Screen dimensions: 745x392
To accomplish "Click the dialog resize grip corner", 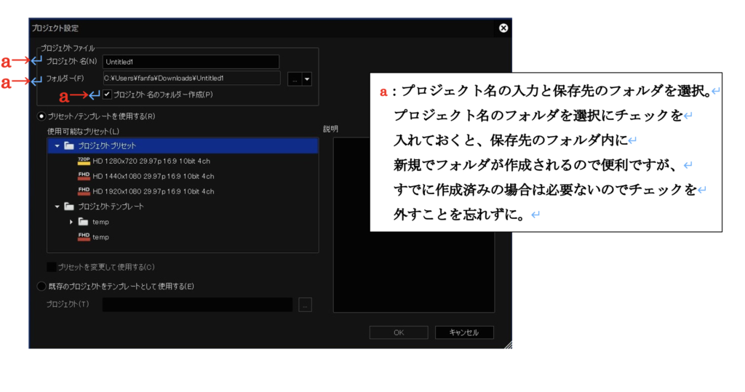I will [x=508, y=345].
